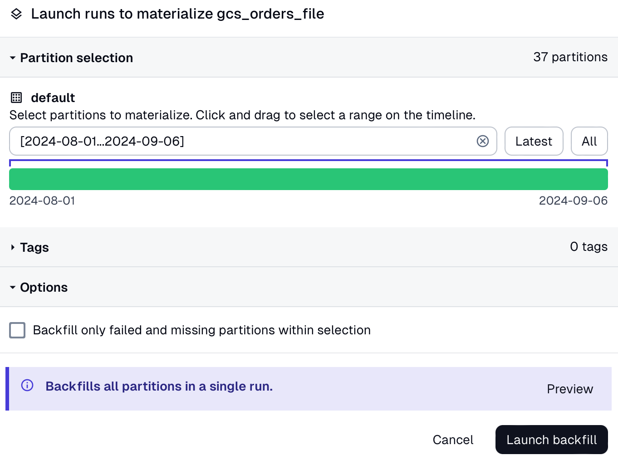Viewport: 618px width, 460px height.
Task: Select All partitions button
Action: point(589,141)
